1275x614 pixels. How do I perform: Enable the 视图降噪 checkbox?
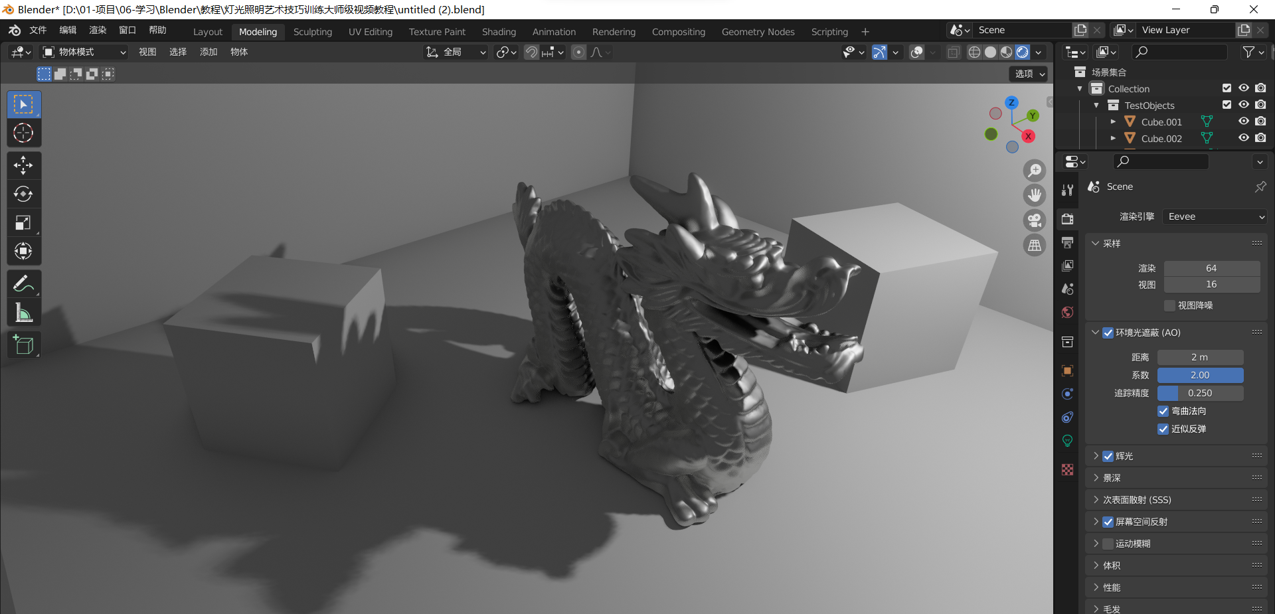point(1169,305)
